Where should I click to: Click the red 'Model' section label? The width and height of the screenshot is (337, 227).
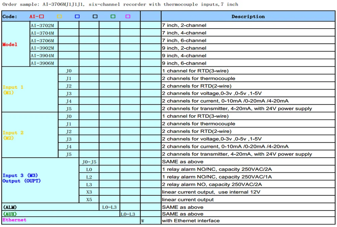pyautogui.click(x=10, y=44)
